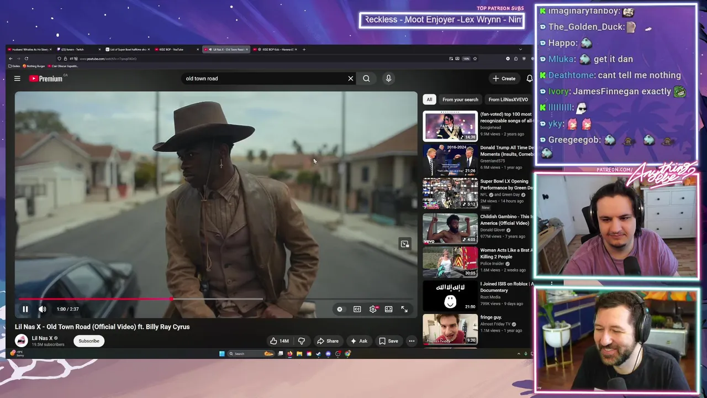Click the 'Deathtome' chat username
The width and height of the screenshot is (707, 398).
571,75
